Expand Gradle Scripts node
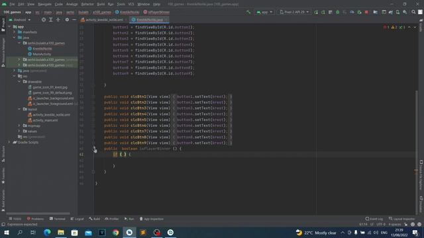424x238 pixels. tap(9, 142)
